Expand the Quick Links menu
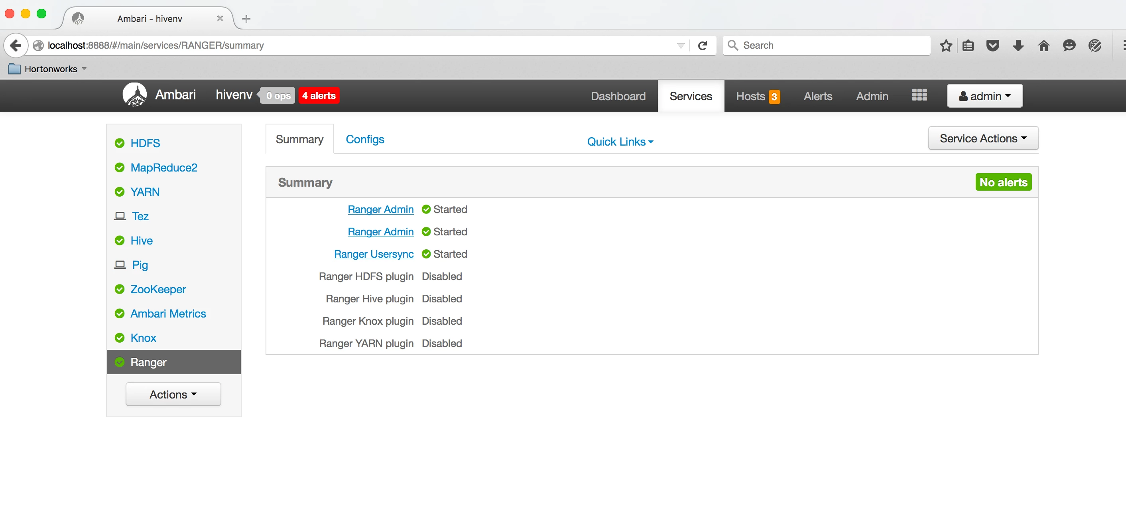The height and width of the screenshot is (509, 1126). tap(620, 142)
